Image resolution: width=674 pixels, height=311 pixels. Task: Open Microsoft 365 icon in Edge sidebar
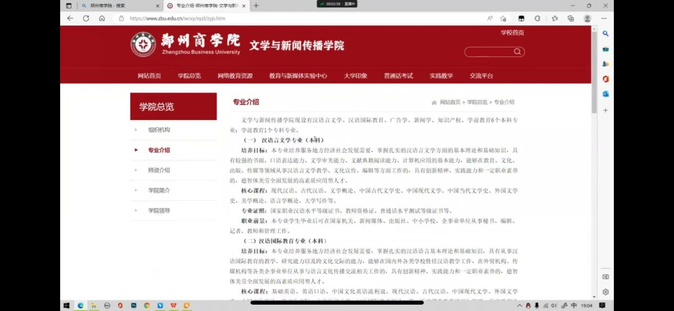[605, 79]
